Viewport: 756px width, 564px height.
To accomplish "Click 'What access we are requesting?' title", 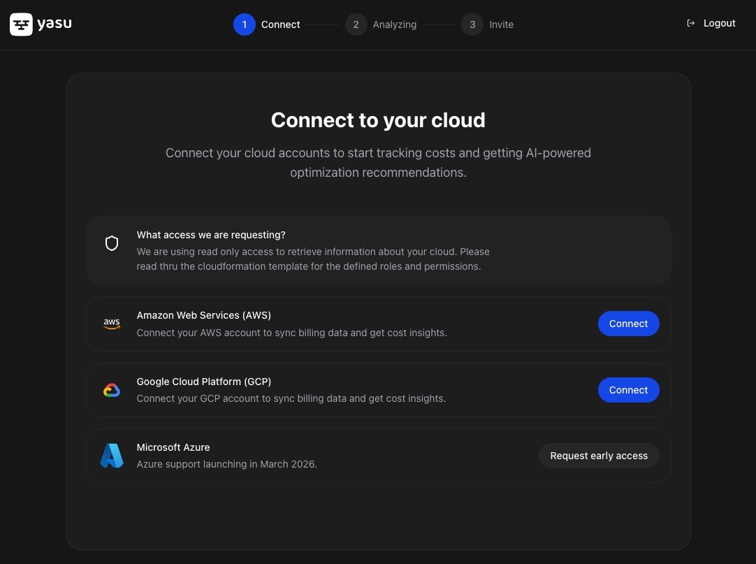I will 211,235.
